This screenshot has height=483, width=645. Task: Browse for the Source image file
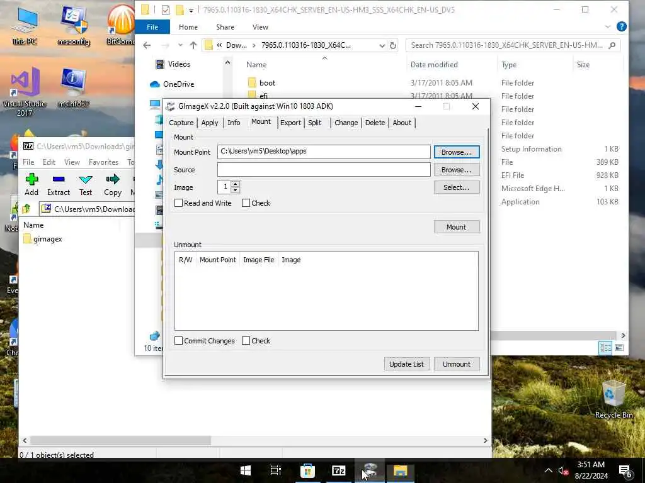point(457,170)
